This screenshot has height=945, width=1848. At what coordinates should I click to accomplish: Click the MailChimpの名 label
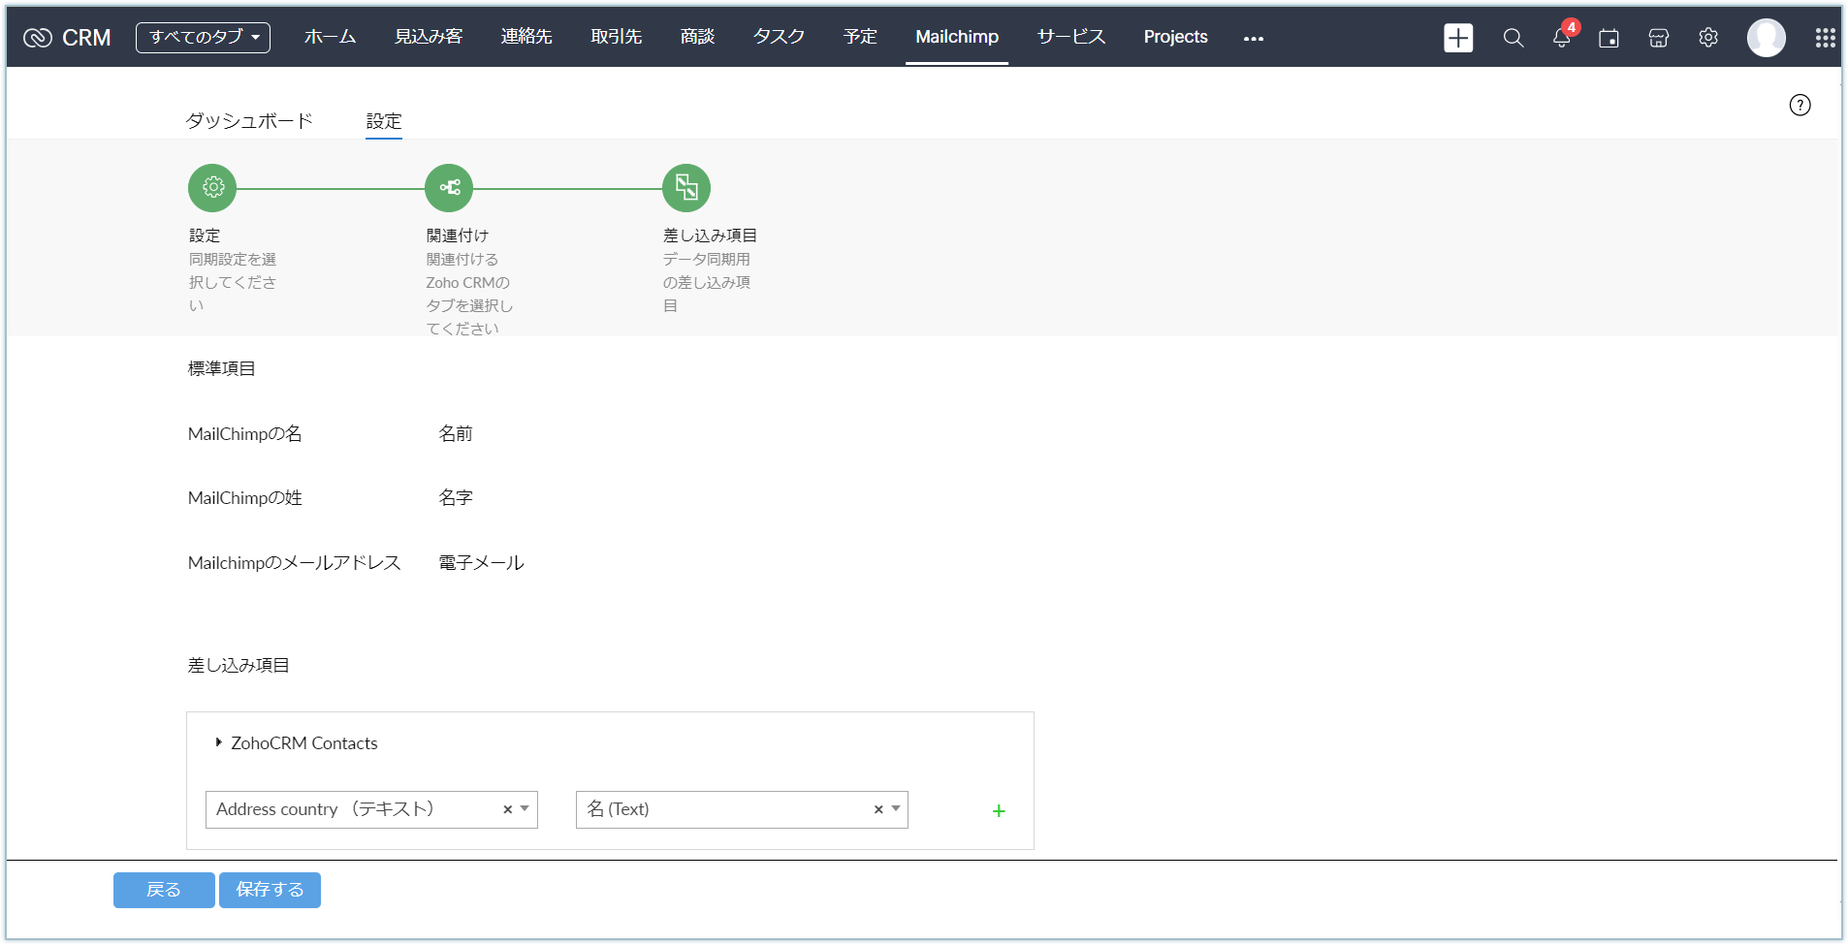pyautogui.click(x=245, y=433)
